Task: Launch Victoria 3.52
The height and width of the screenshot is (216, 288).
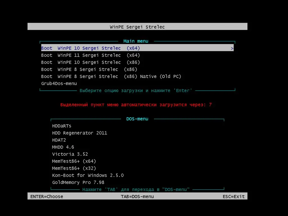Action: [x=70, y=154]
